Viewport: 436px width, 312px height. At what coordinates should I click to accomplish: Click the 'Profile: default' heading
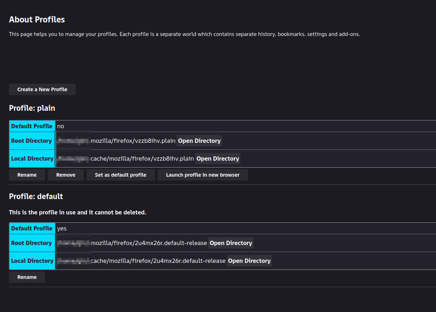(36, 196)
